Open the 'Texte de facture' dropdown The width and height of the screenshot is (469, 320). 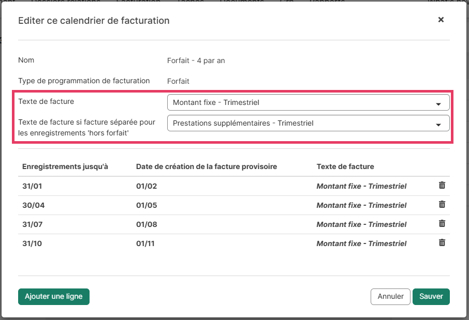tap(308, 103)
